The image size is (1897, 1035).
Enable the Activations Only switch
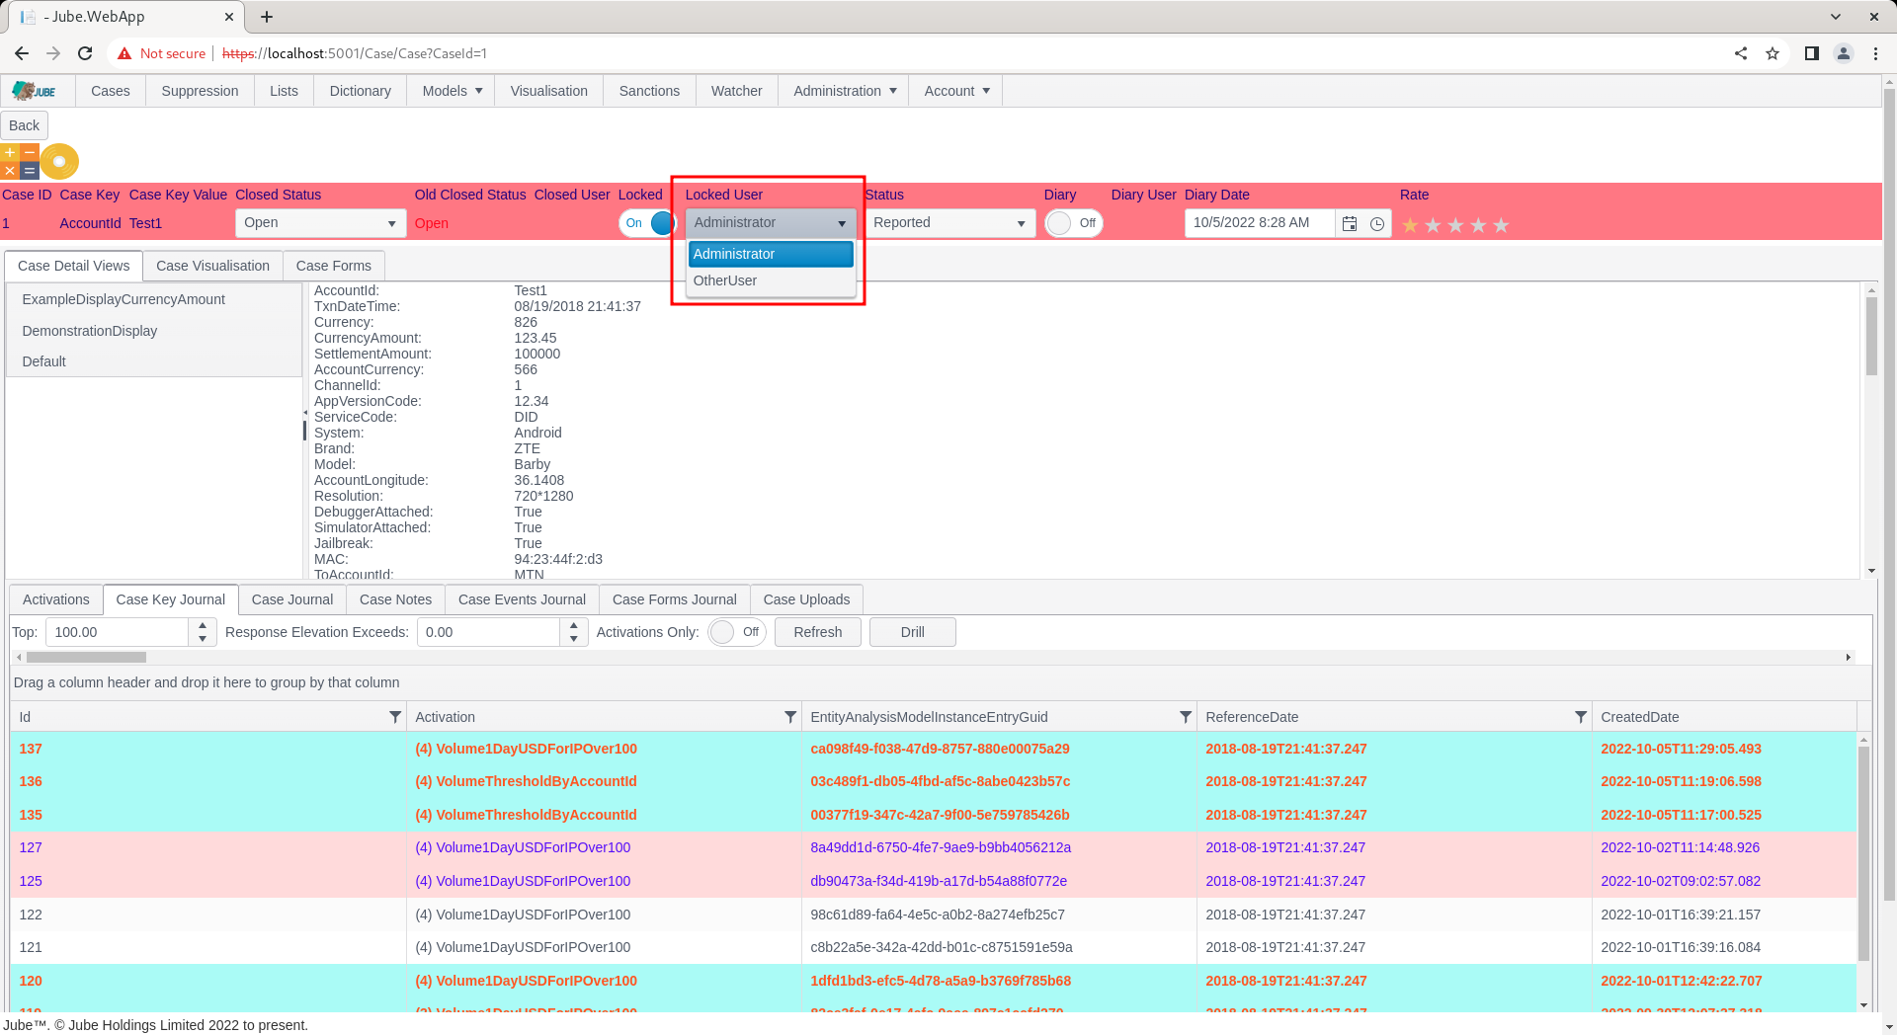point(737,632)
